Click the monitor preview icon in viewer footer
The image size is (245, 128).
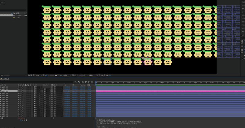coord(31,75)
